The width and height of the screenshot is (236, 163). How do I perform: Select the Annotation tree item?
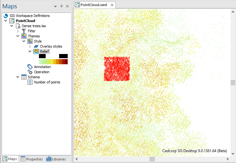tap(42, 67)
